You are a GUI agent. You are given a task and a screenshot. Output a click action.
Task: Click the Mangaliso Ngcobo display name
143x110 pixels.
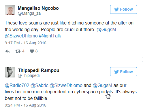[38, 8]
